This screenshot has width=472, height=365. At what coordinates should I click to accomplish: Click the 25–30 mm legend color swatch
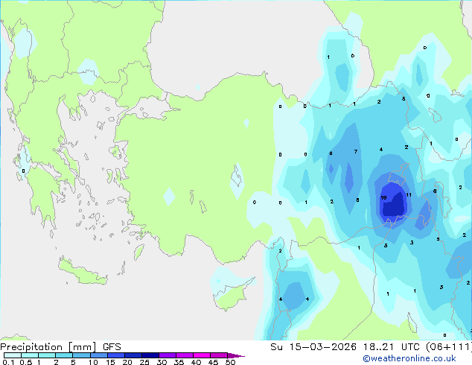pos(150,355)
